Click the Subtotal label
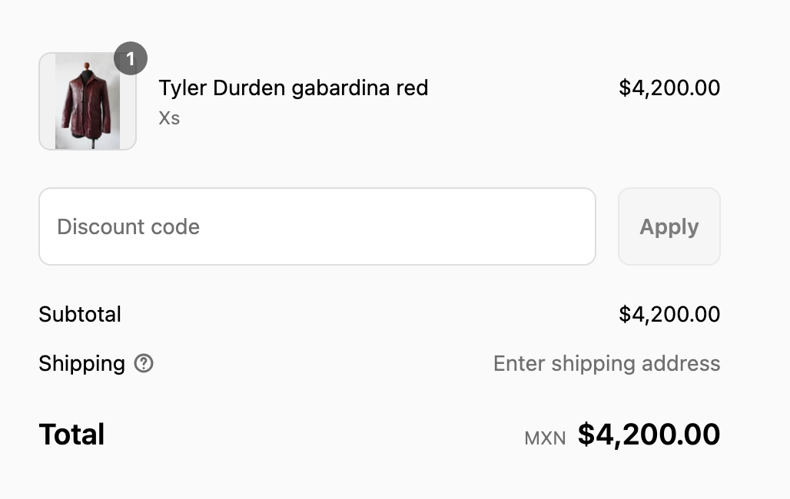This screenshot has width=790, height=499. pyautogui.click(x=80, y=314)
